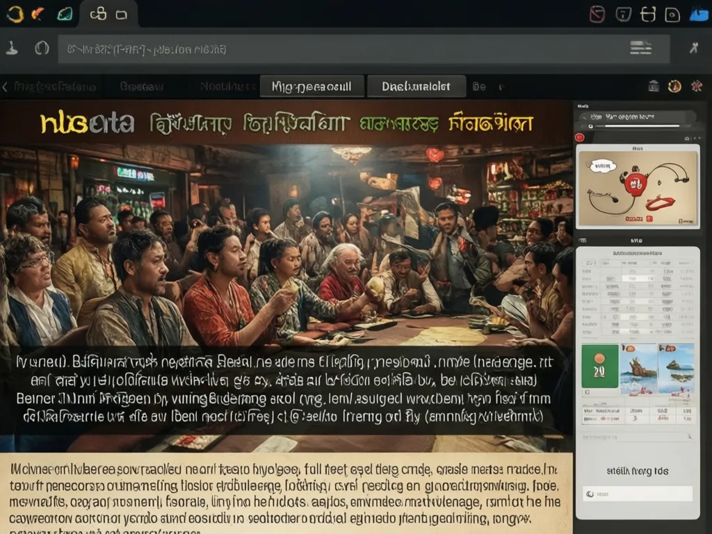Select the 'Mlg-peeaosull' tab button
Image resolution: width=712 pixels, height=534 pixels.
[311, 86]
